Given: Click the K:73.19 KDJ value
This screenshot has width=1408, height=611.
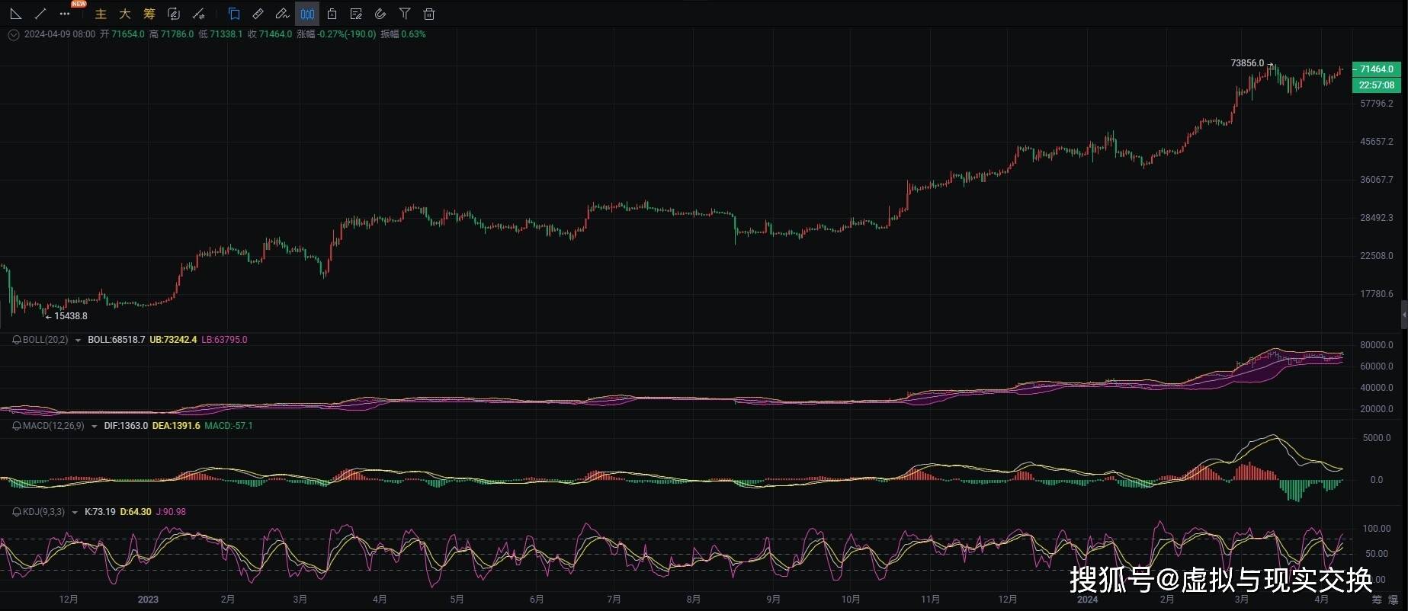Looking at the screenshot, I should pyautogui.click(x=100, y=512).
